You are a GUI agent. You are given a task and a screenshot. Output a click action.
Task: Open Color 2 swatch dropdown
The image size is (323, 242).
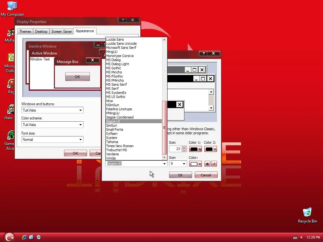click(210, 149)
